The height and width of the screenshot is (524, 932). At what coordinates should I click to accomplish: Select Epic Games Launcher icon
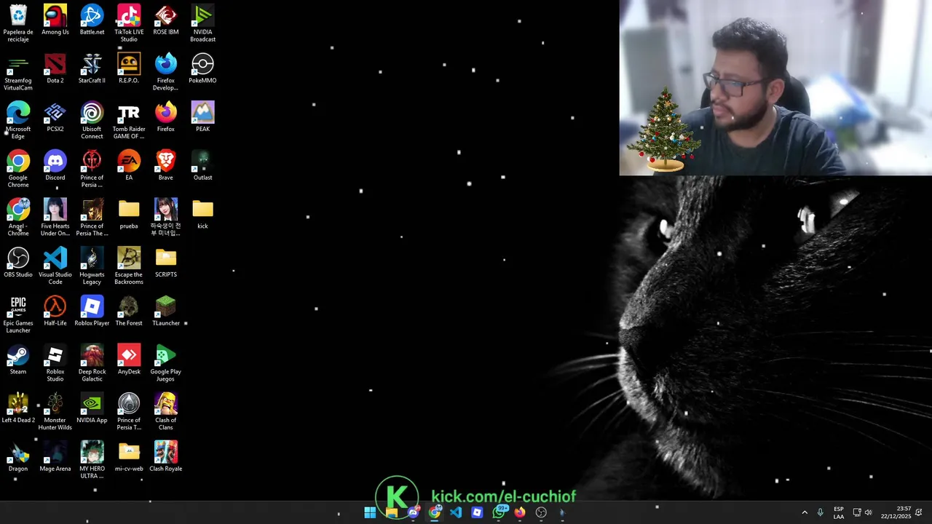click(18, 314)
